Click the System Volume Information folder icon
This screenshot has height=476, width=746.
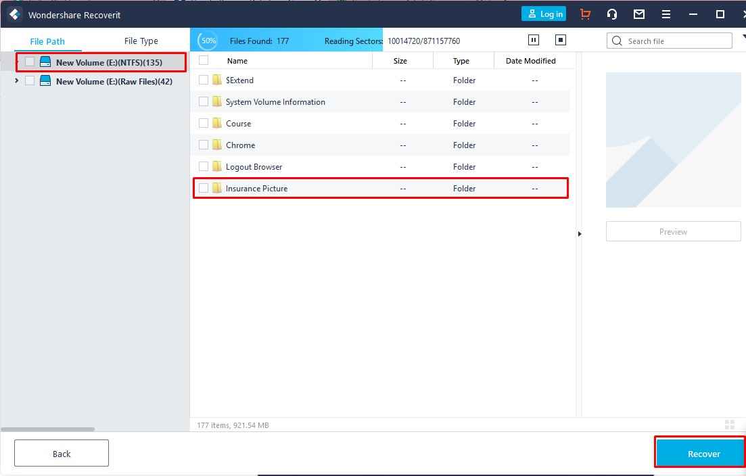click(x=217, y=101)
